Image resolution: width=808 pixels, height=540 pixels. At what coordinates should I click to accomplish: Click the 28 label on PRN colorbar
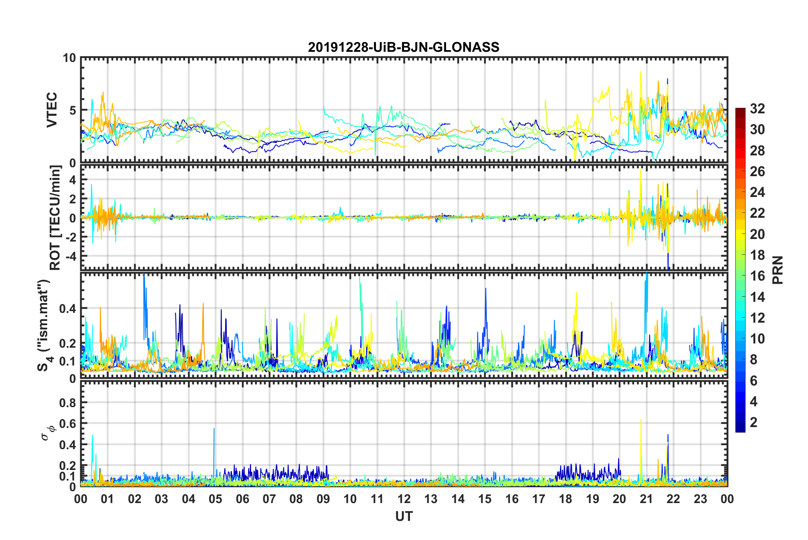(757, 151)
